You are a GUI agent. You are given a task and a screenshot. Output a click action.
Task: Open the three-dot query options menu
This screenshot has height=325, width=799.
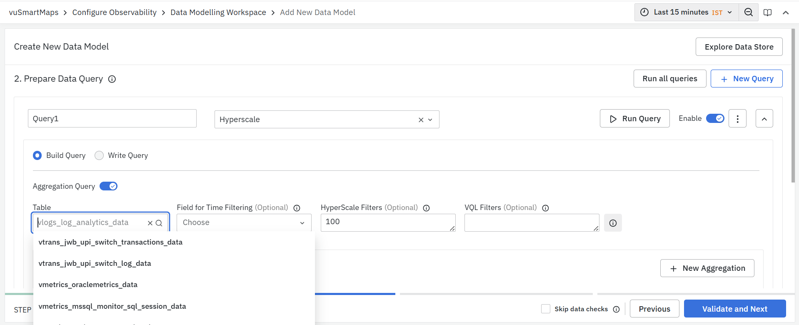(x=737, y=119)
